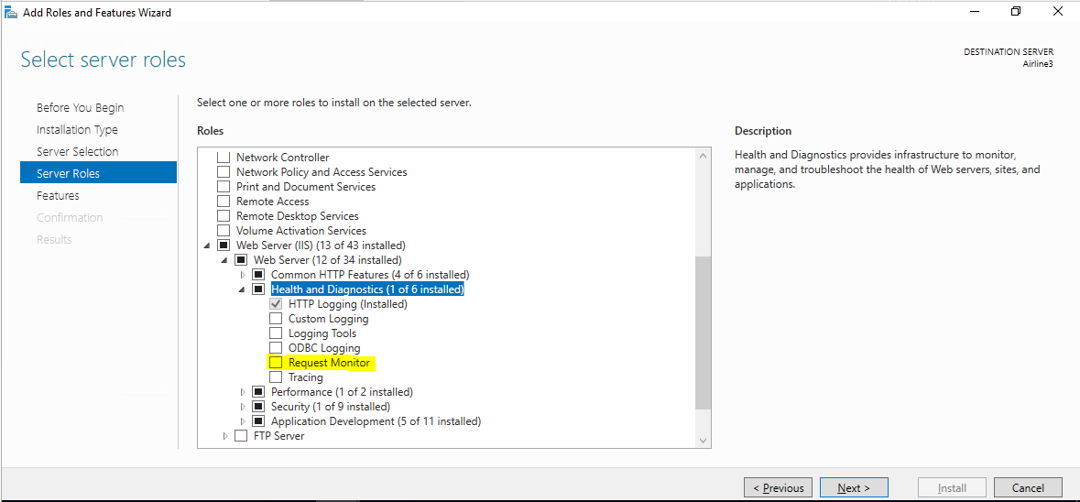Click the wizard icon in the title bar
1080x502 pixels.
[11, 13]
